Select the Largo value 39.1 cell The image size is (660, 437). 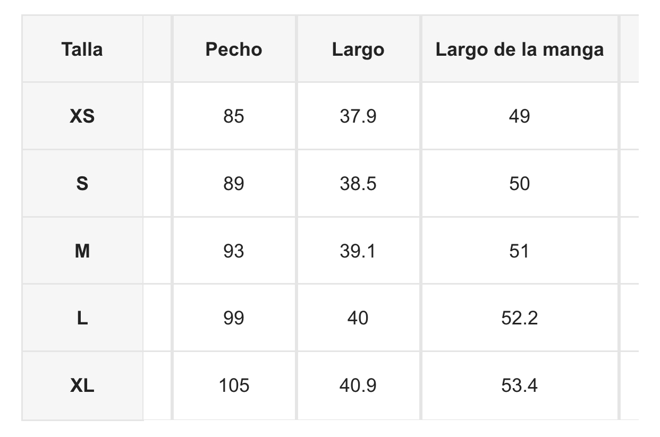pyautogui.click(x=358, y=251)
